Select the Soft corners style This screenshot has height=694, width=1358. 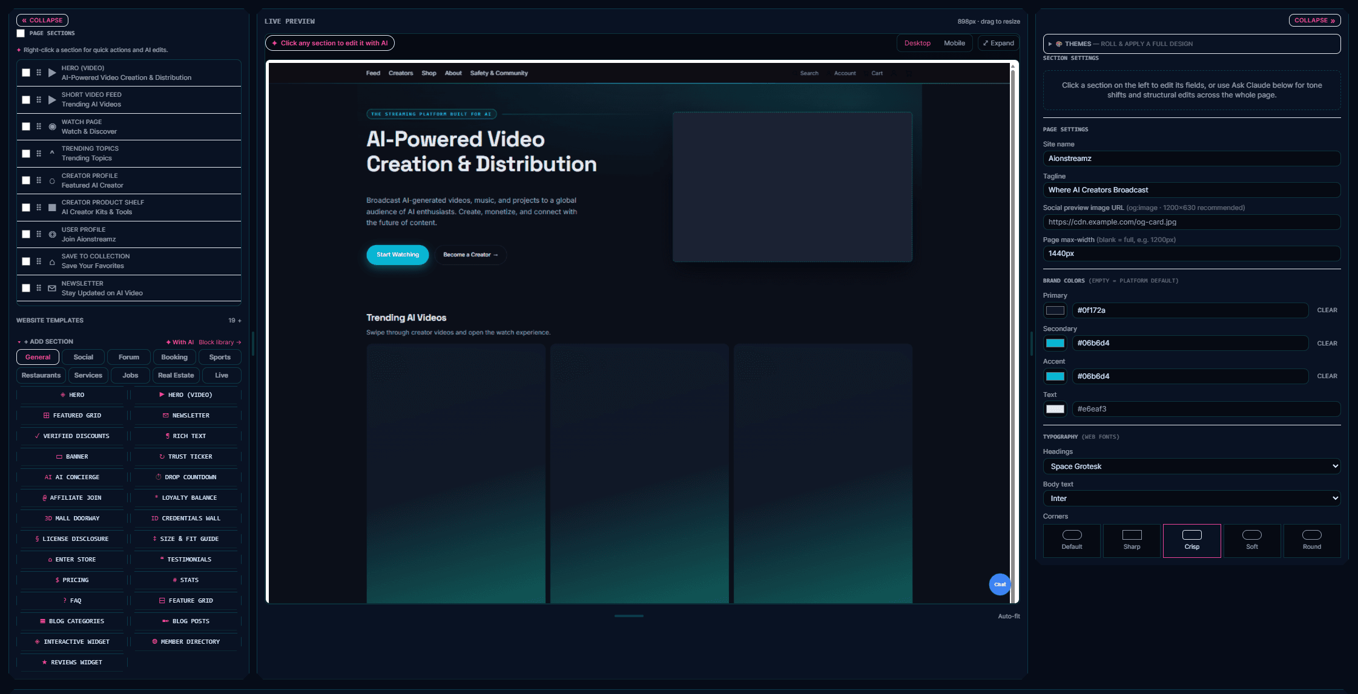tap(1252, 540)
